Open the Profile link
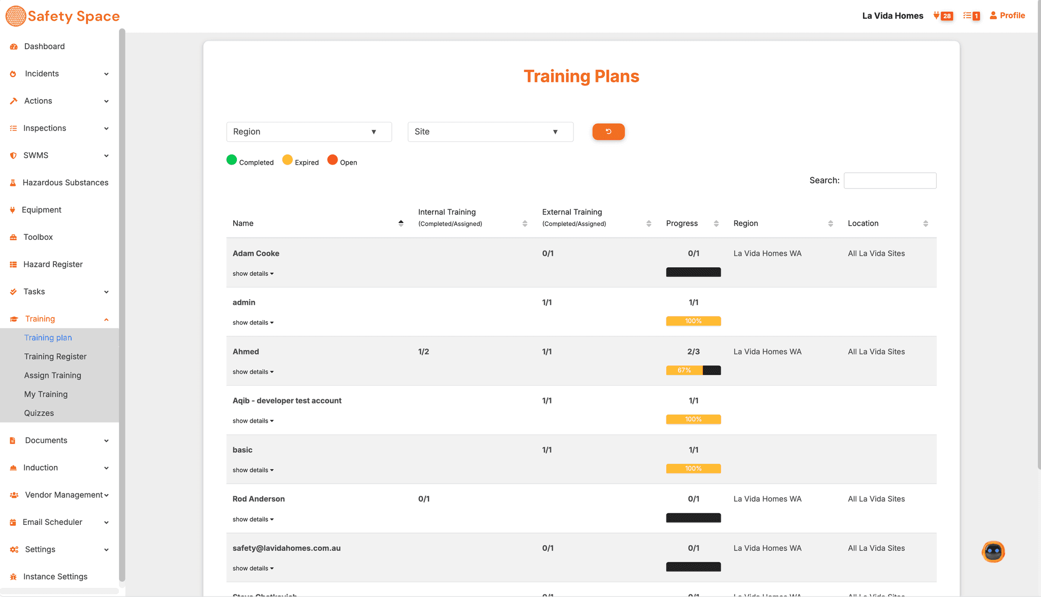The width and height of the screenshot is (1041, 597). pyautogui.click(x=1007, y=16)
